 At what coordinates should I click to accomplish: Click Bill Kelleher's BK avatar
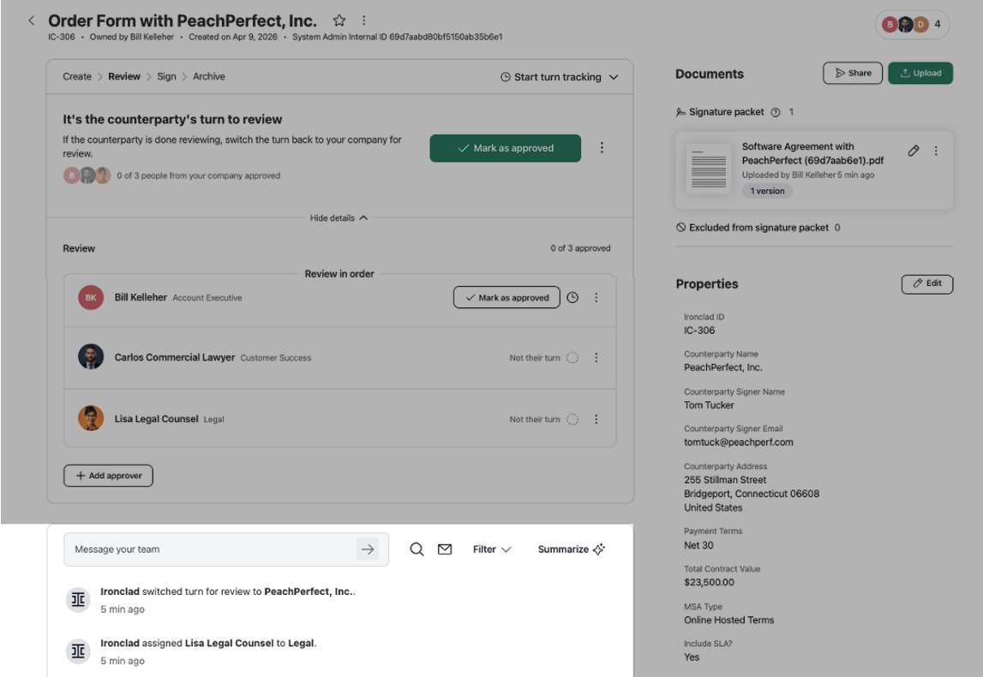(x=91, y=298)
